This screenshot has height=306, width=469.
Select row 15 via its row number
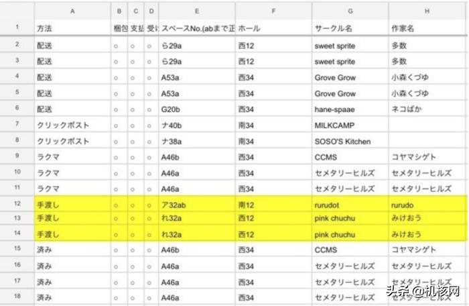pos(17,248)
